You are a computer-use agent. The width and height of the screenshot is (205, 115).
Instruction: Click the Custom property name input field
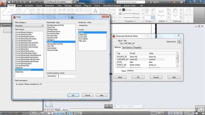tap(61, 76)
